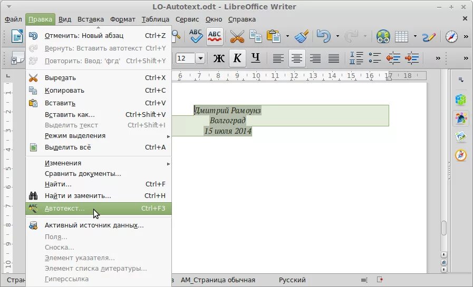473x287 pixels.
Task: Toggle Bold formatting (Ж button)
Action: click(219, 58)
